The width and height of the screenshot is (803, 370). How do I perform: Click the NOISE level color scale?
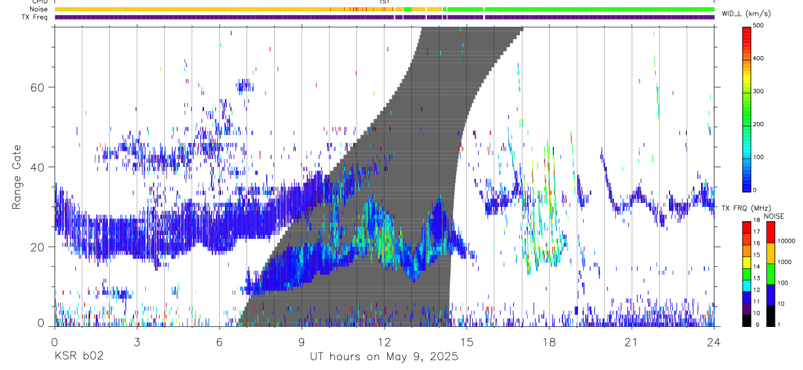pyautogui.click(x=770, y=273)
